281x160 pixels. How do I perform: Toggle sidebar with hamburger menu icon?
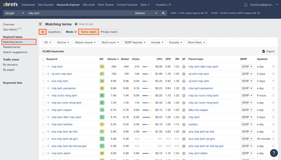coord(40,24)
